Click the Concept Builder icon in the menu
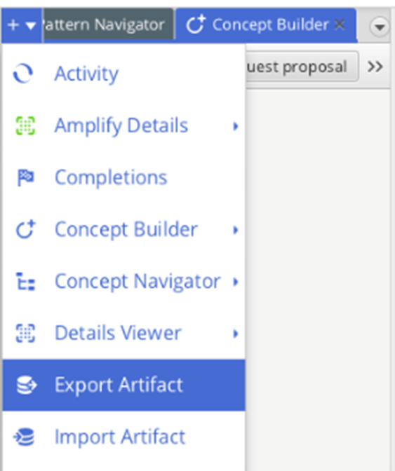The height and width of the screenshot is (471, 395). tap(25, 229)
